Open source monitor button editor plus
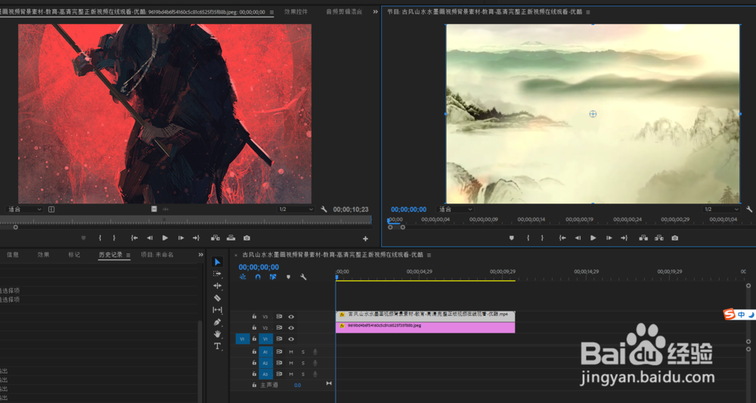756x403 pixels. click(365, 239)
